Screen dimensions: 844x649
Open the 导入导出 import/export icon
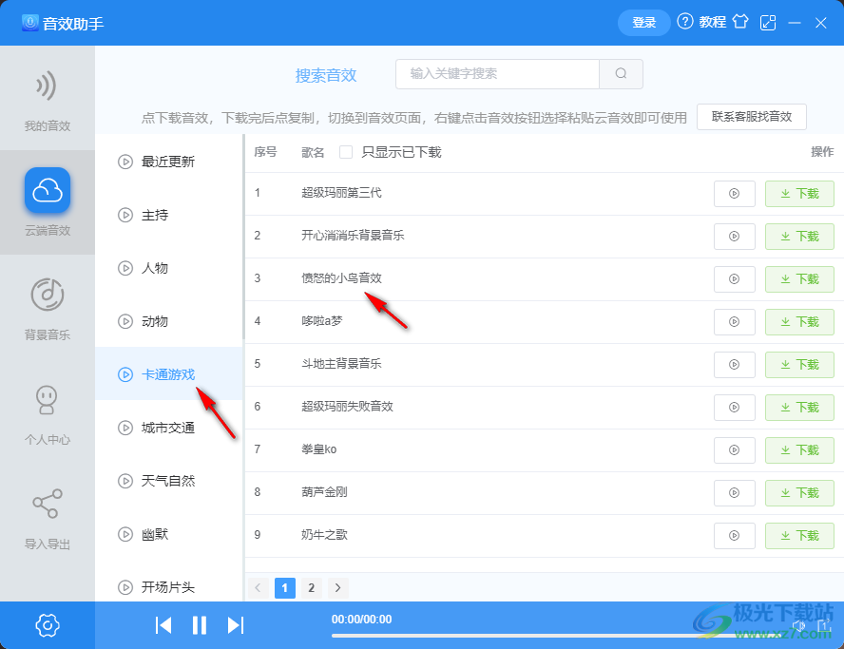click(x=47, y=504)
